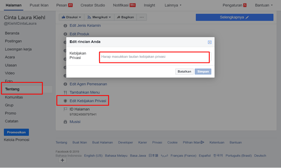Open Promo in the sidebar
Viewport: 281px width, 168px height.
click(x=10, y=113)
